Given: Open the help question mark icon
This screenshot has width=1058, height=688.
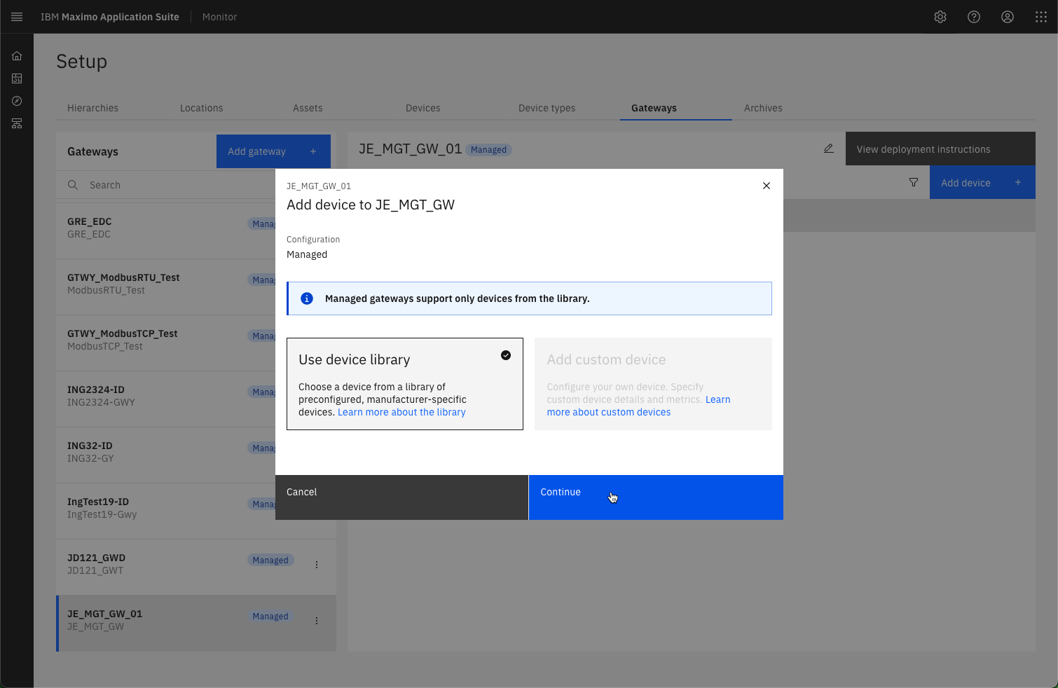Looking at the screenshot, I should [974, 17].
